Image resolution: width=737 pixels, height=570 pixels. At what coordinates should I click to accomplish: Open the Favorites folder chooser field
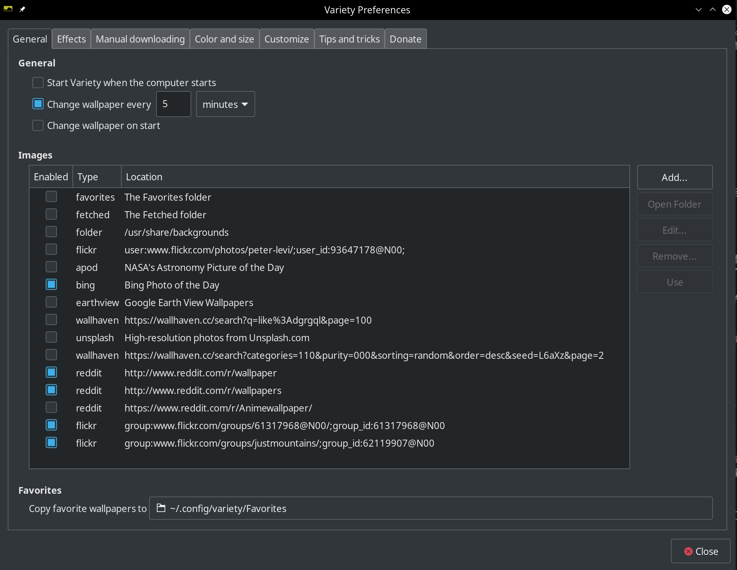[x=431, y=508]
